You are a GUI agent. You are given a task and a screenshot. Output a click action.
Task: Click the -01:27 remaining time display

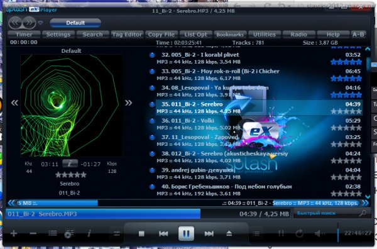90,164
